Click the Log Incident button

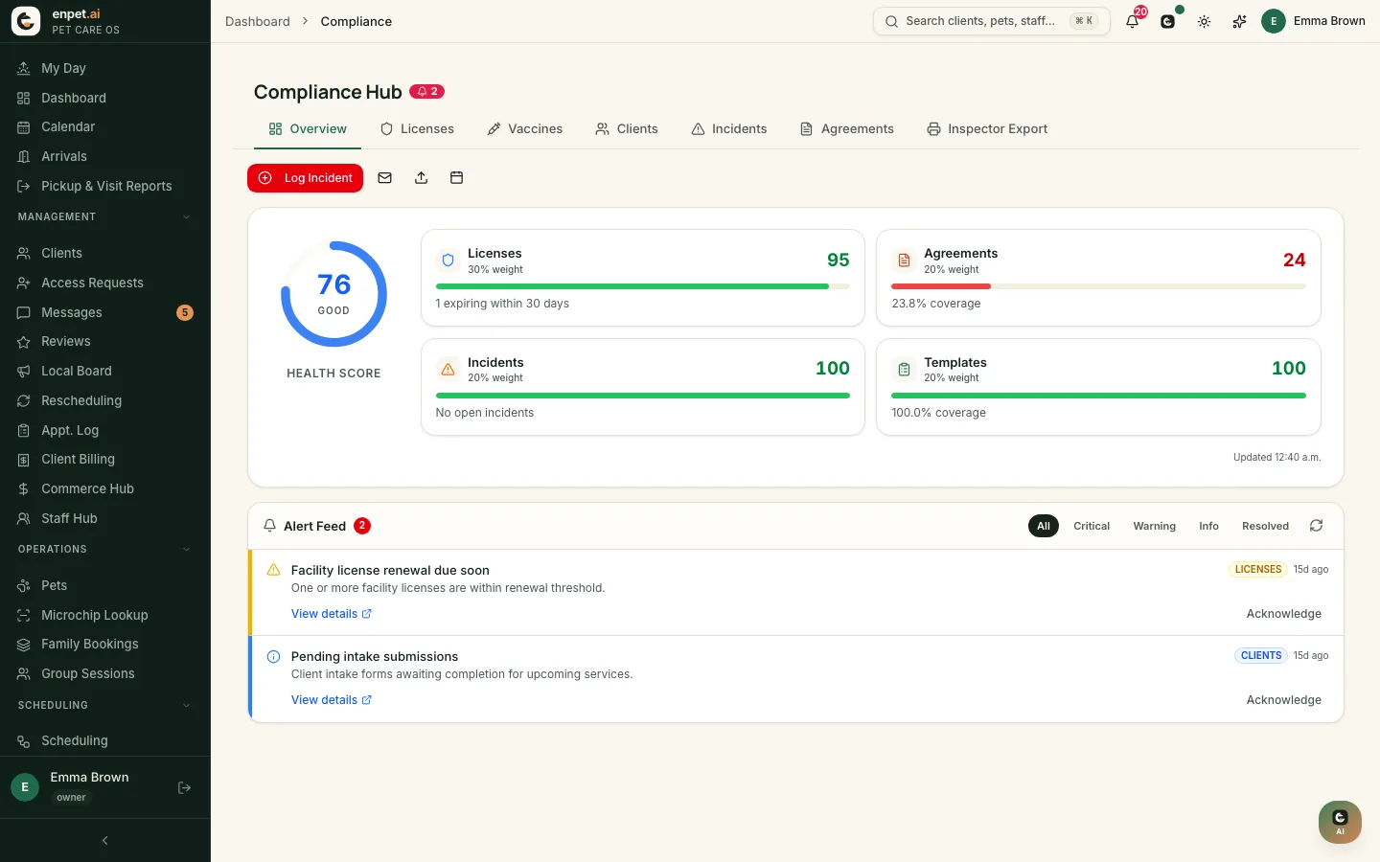[305, 178]
